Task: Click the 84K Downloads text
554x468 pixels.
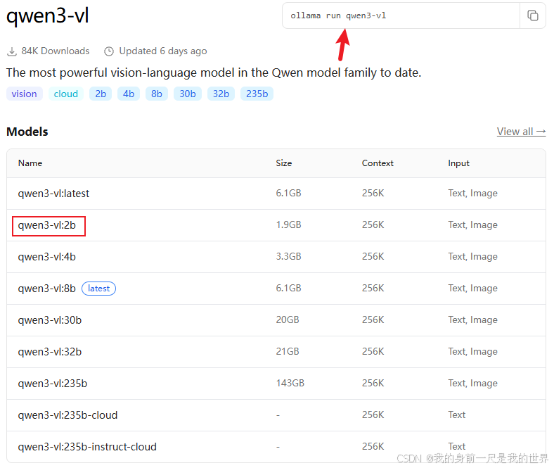Action: [56, 51]
